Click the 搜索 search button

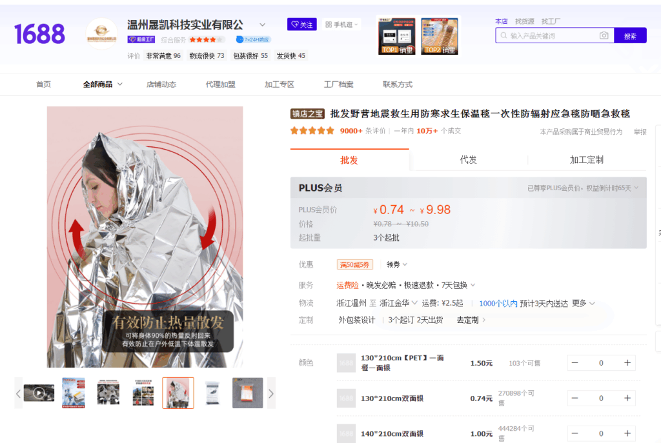pyautogui.click(x=630, y=36)
